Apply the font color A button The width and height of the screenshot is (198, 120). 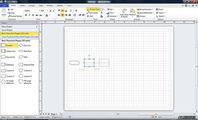(47, 15)
